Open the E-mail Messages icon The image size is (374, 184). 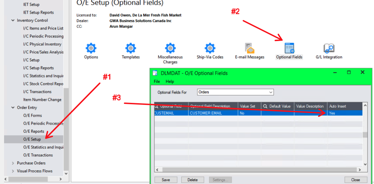click(x=249, y=48)
